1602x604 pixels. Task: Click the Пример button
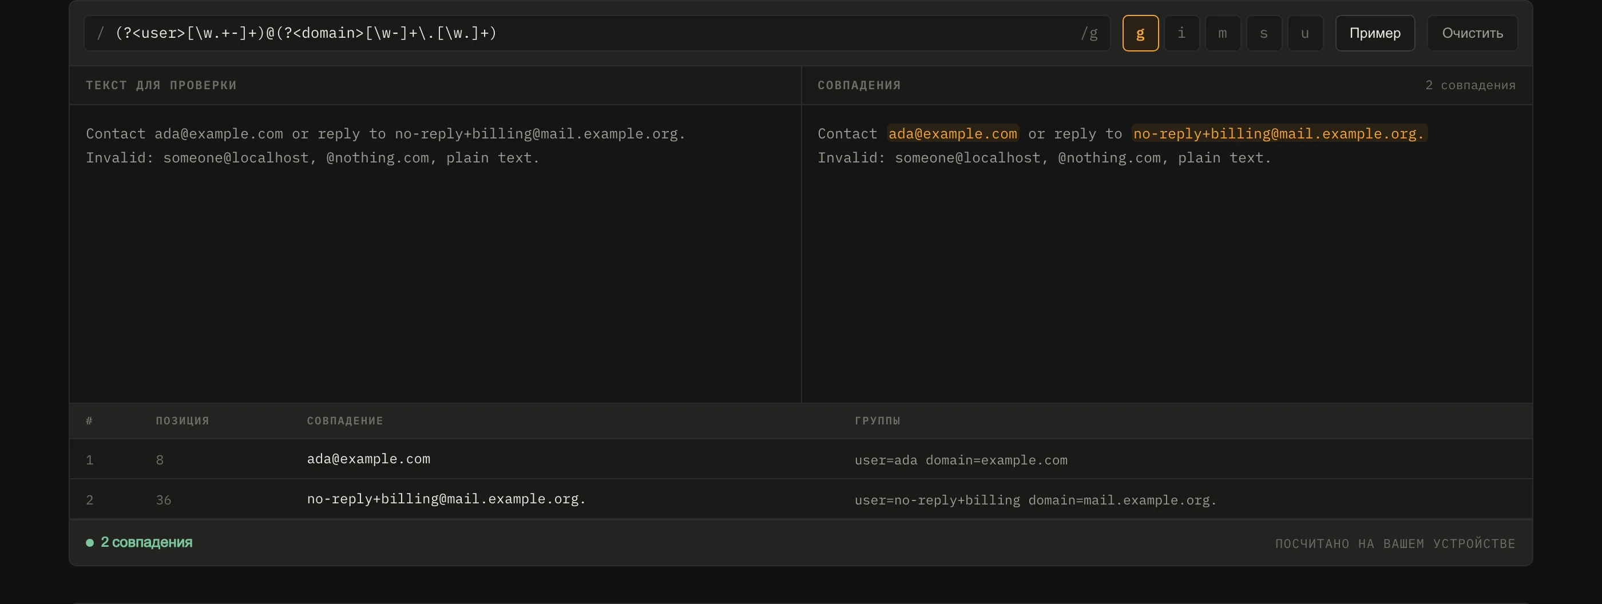[x=1374, y=33]
